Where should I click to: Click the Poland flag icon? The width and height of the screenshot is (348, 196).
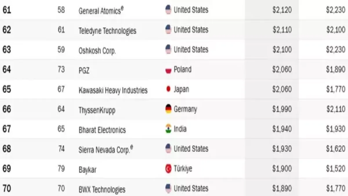pyautogui.click(x=168, y=70)
